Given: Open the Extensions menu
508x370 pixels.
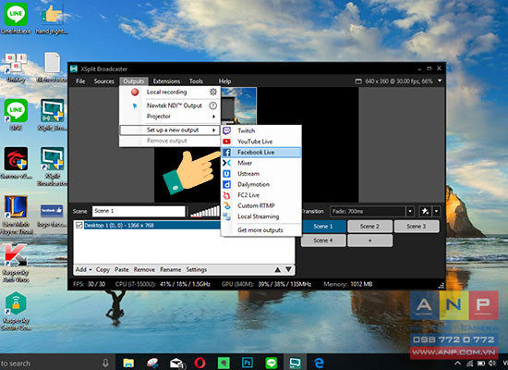Looking at the screenshot, I should pyautogui.click(x=166, y=81).
